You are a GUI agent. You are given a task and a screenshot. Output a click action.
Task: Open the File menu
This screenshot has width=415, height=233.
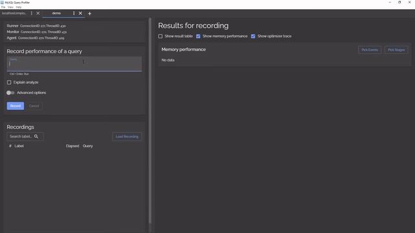click(x=3, y=7)
